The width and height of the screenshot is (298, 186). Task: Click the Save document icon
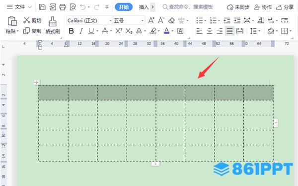click(42, 7)
